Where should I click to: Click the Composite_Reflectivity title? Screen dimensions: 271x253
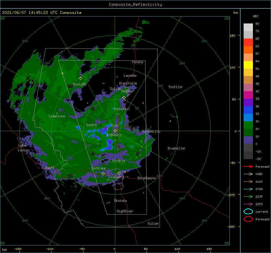135,5
